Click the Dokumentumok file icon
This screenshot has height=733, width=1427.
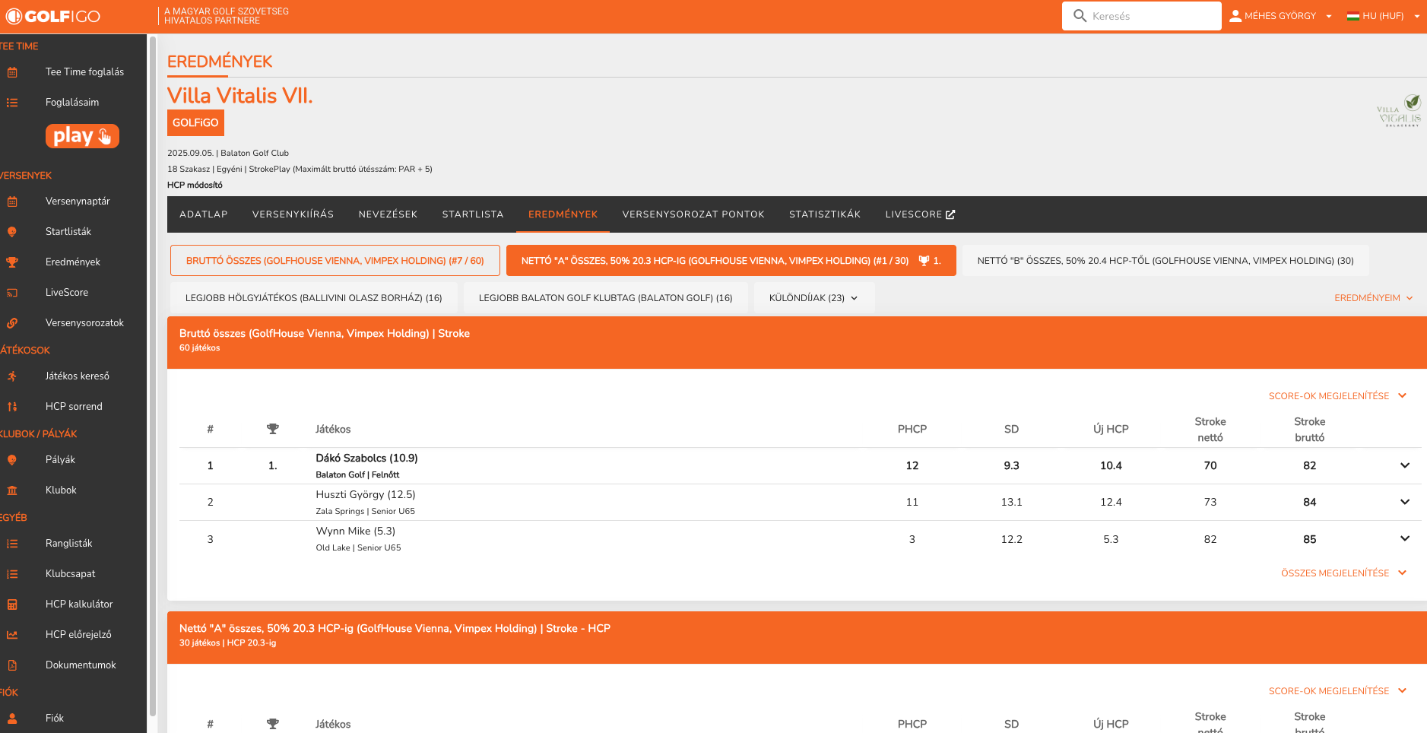pyautogui.click(x=12, y=665)
